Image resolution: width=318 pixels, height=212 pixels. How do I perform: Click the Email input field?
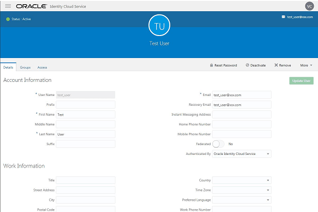pos(242,95)
